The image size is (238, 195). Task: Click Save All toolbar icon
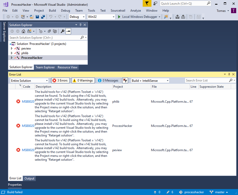pos(43,17)
